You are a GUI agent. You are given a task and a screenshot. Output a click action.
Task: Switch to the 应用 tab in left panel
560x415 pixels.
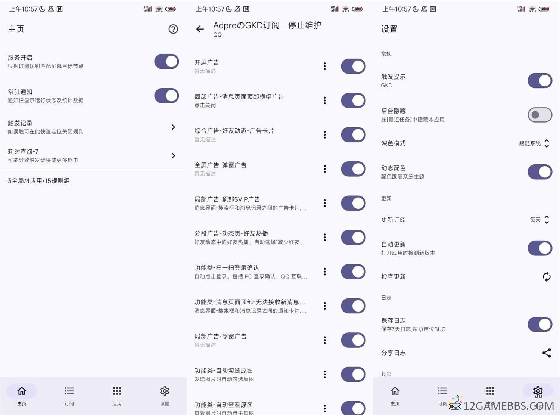coord(117,396)
